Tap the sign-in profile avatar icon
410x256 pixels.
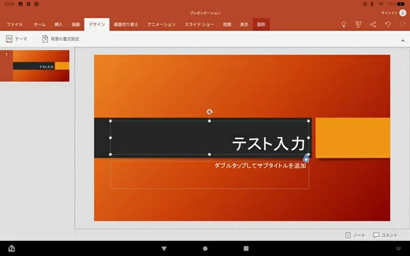[x=402, y=13]
